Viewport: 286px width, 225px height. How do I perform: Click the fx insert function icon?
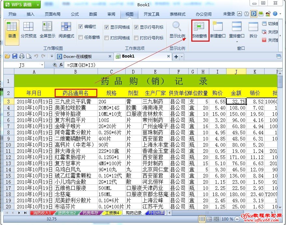click(x=61, y=65)
